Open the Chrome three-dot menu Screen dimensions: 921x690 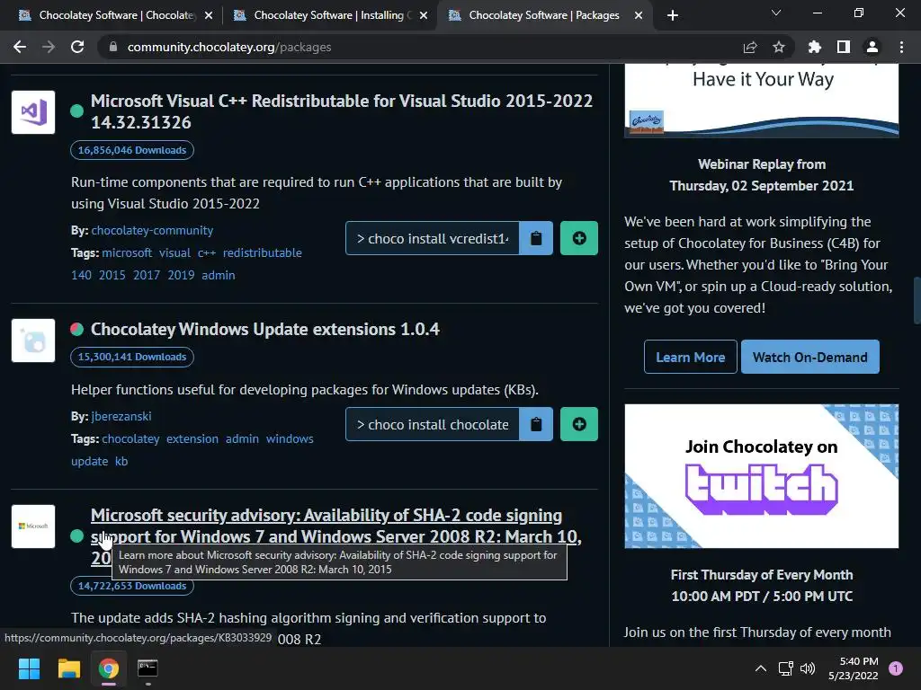[901, 47]
